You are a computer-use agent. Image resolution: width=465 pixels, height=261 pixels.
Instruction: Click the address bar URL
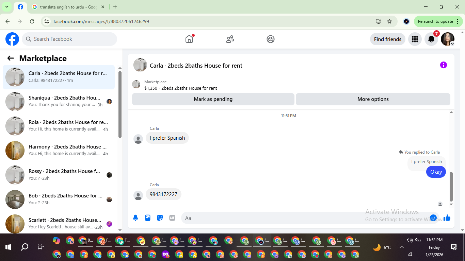[101, 21]
